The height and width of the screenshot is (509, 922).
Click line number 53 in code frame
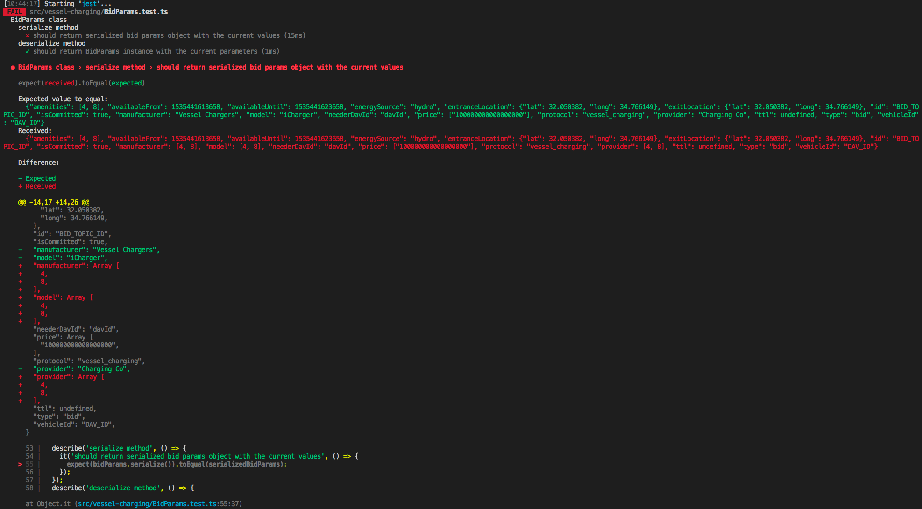pyautogui.click(x=29, y=448)
